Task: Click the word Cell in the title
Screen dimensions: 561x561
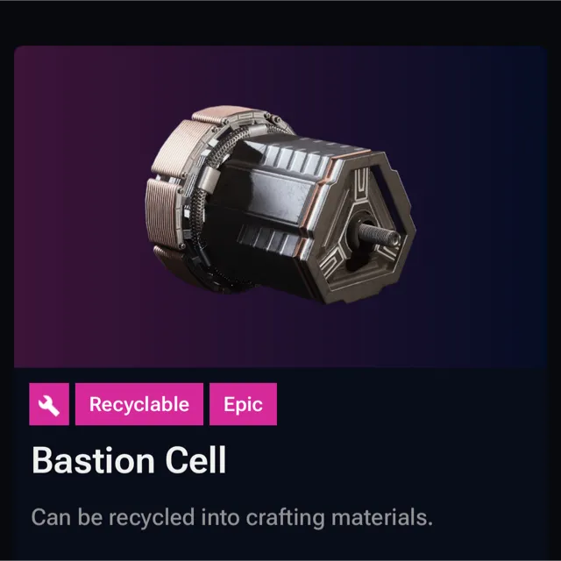Action: [x=195, y=460]
